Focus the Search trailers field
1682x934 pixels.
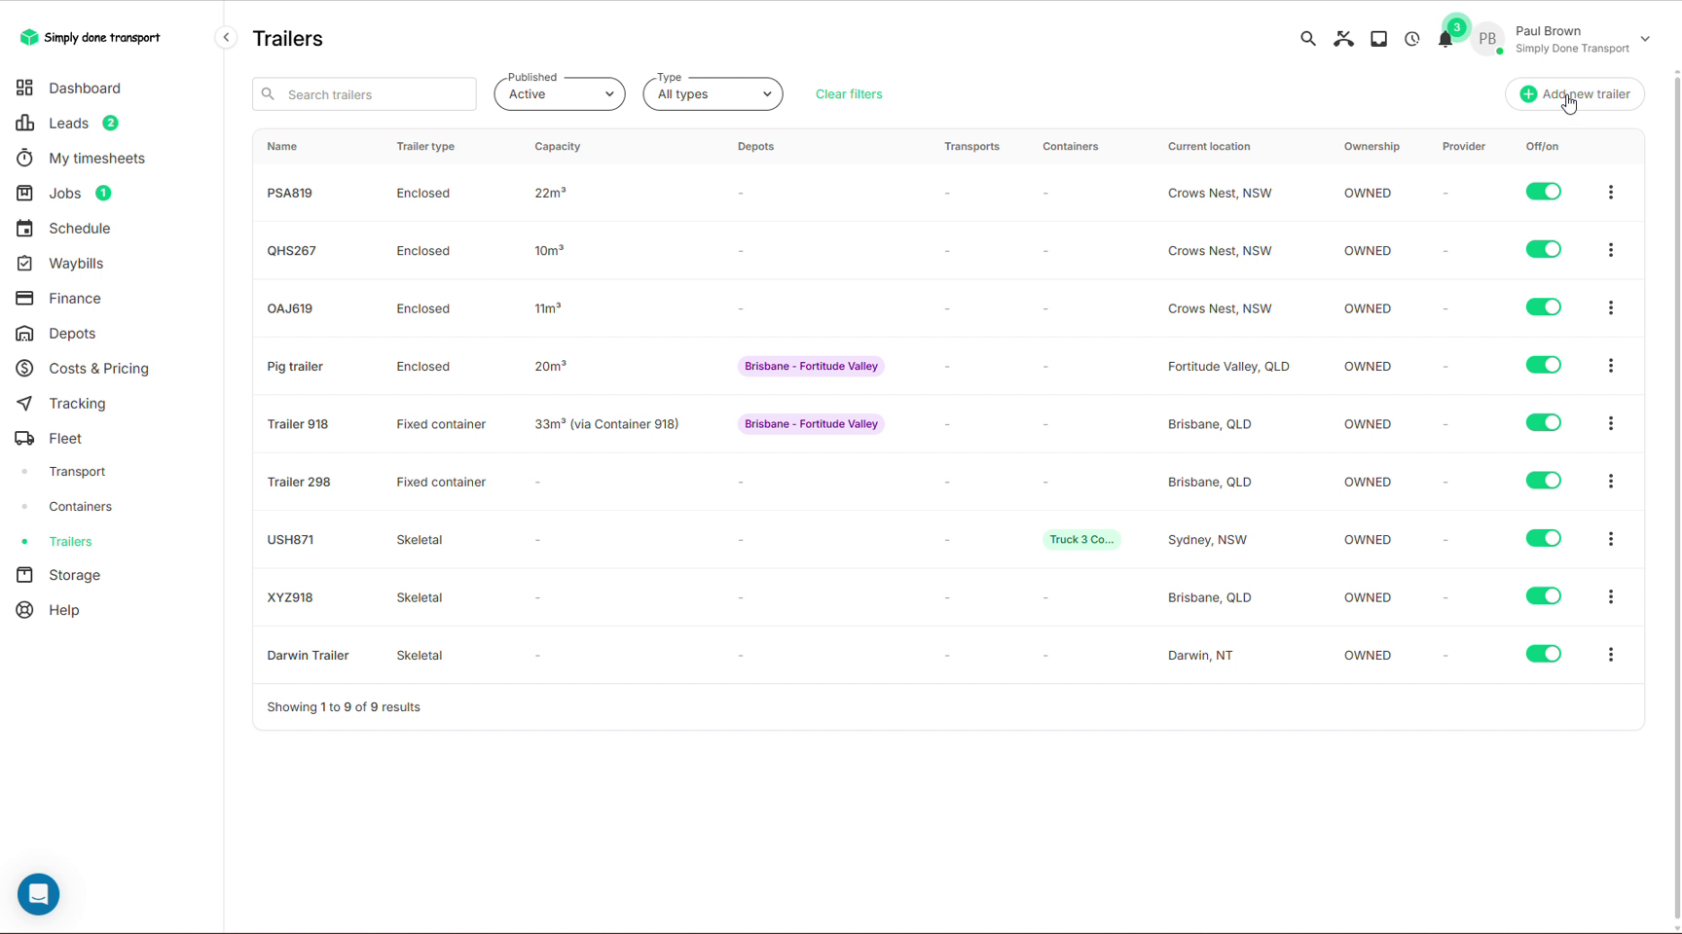coord(364,94)
